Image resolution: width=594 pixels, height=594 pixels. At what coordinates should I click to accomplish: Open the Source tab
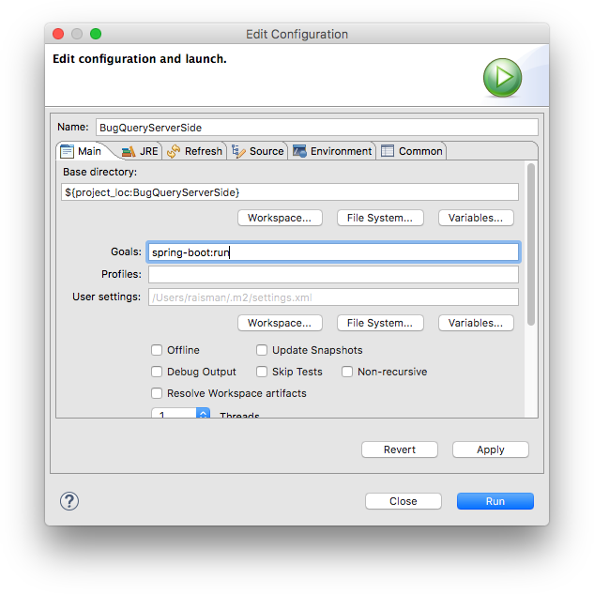point(258,151)
